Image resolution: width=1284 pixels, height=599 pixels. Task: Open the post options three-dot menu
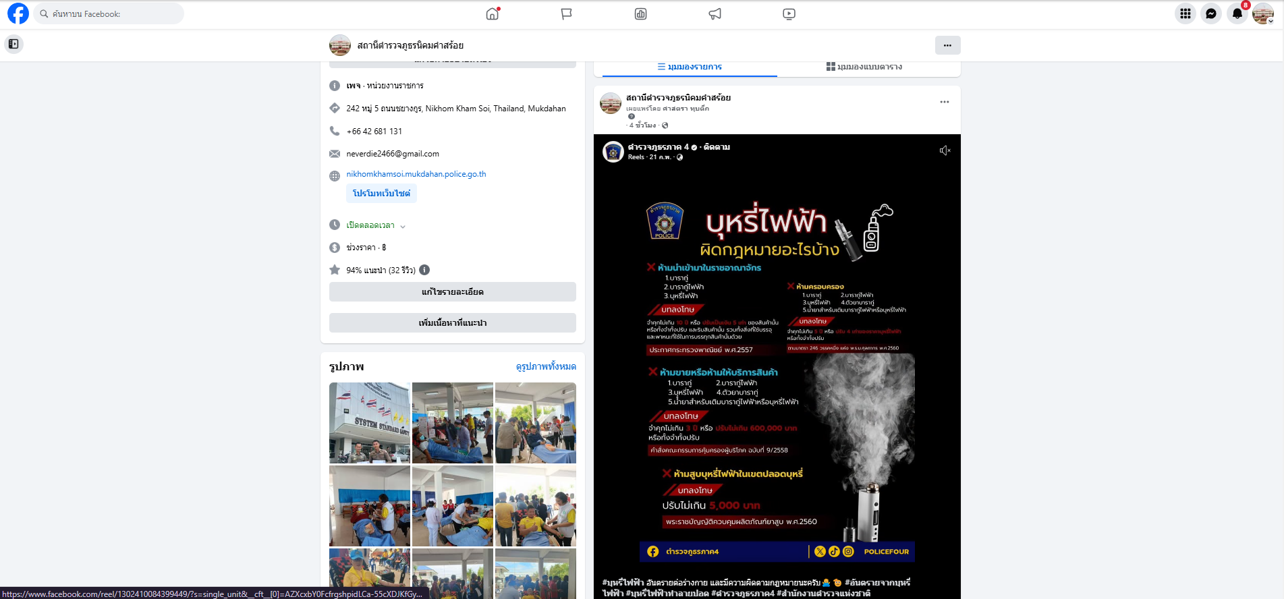click(944, 102)
